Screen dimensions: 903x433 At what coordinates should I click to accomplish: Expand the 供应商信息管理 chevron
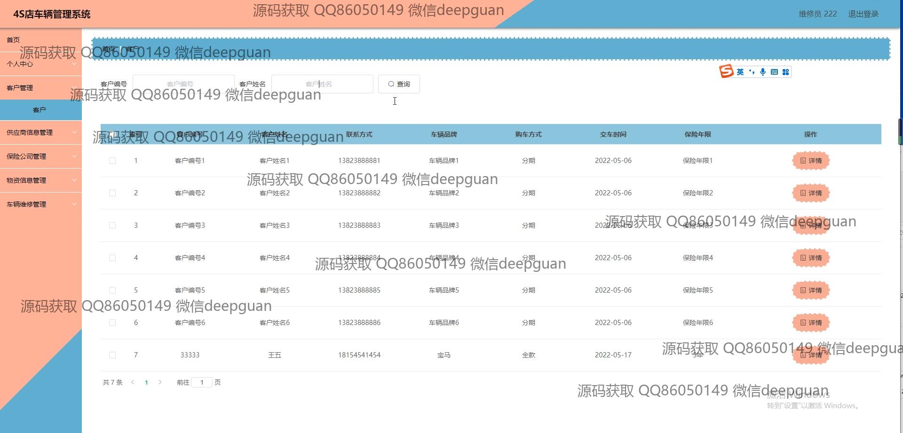(x=74, y=132)
